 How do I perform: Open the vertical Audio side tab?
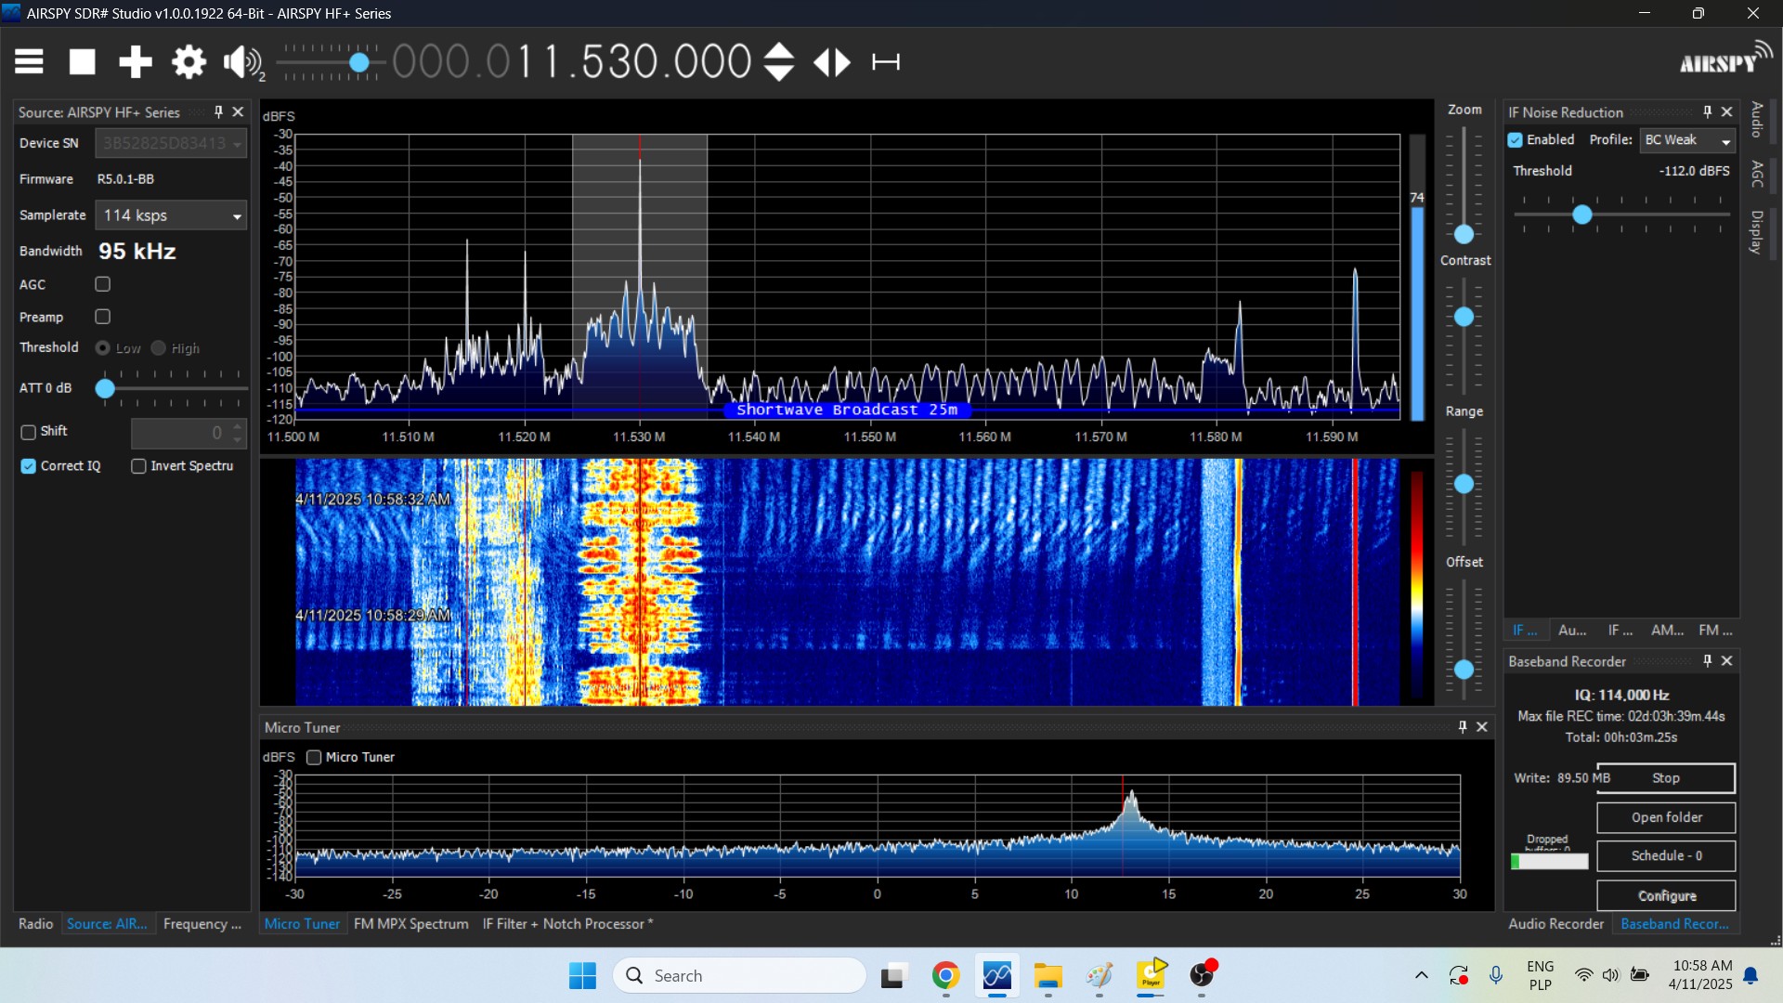pyautogui.click(x=1757, y=120)
